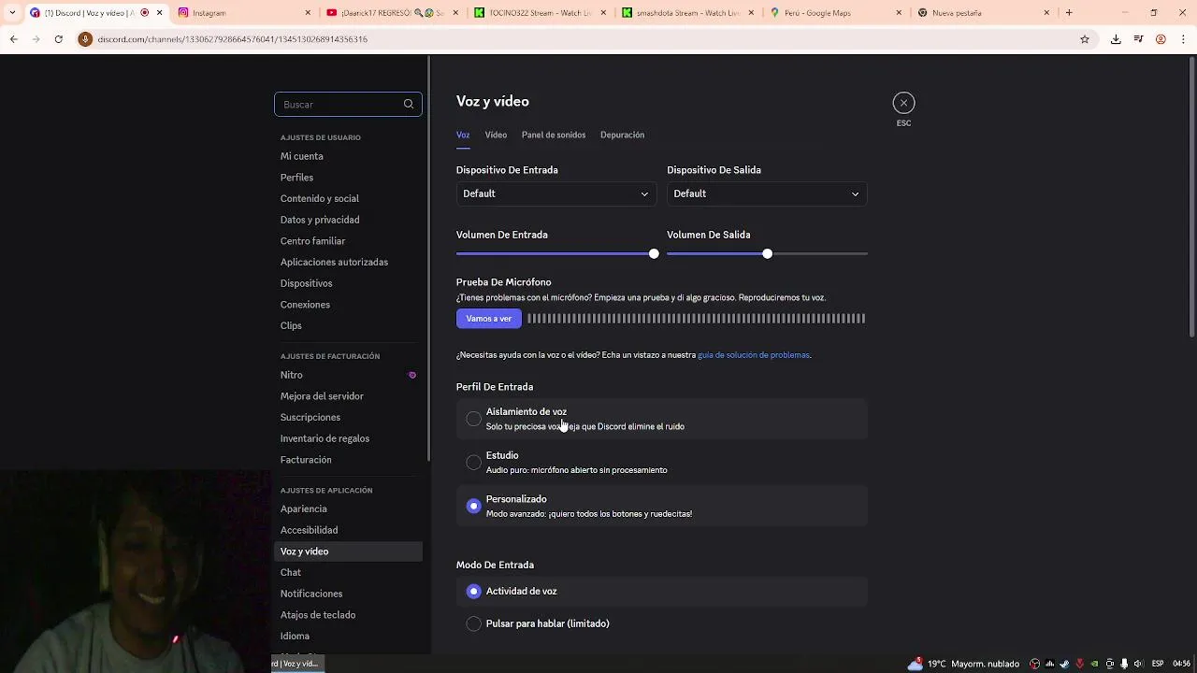The image size is (1197, 673).
Task: Open Inventario de regalos settings
Action: (x=348, y=438)
